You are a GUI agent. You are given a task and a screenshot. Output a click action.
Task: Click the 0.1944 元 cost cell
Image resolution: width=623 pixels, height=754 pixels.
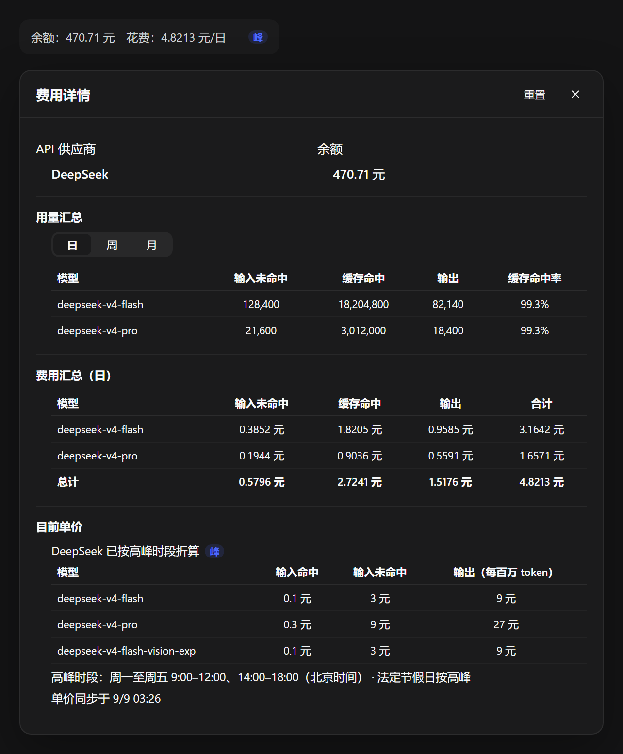(x=262, y=456)
